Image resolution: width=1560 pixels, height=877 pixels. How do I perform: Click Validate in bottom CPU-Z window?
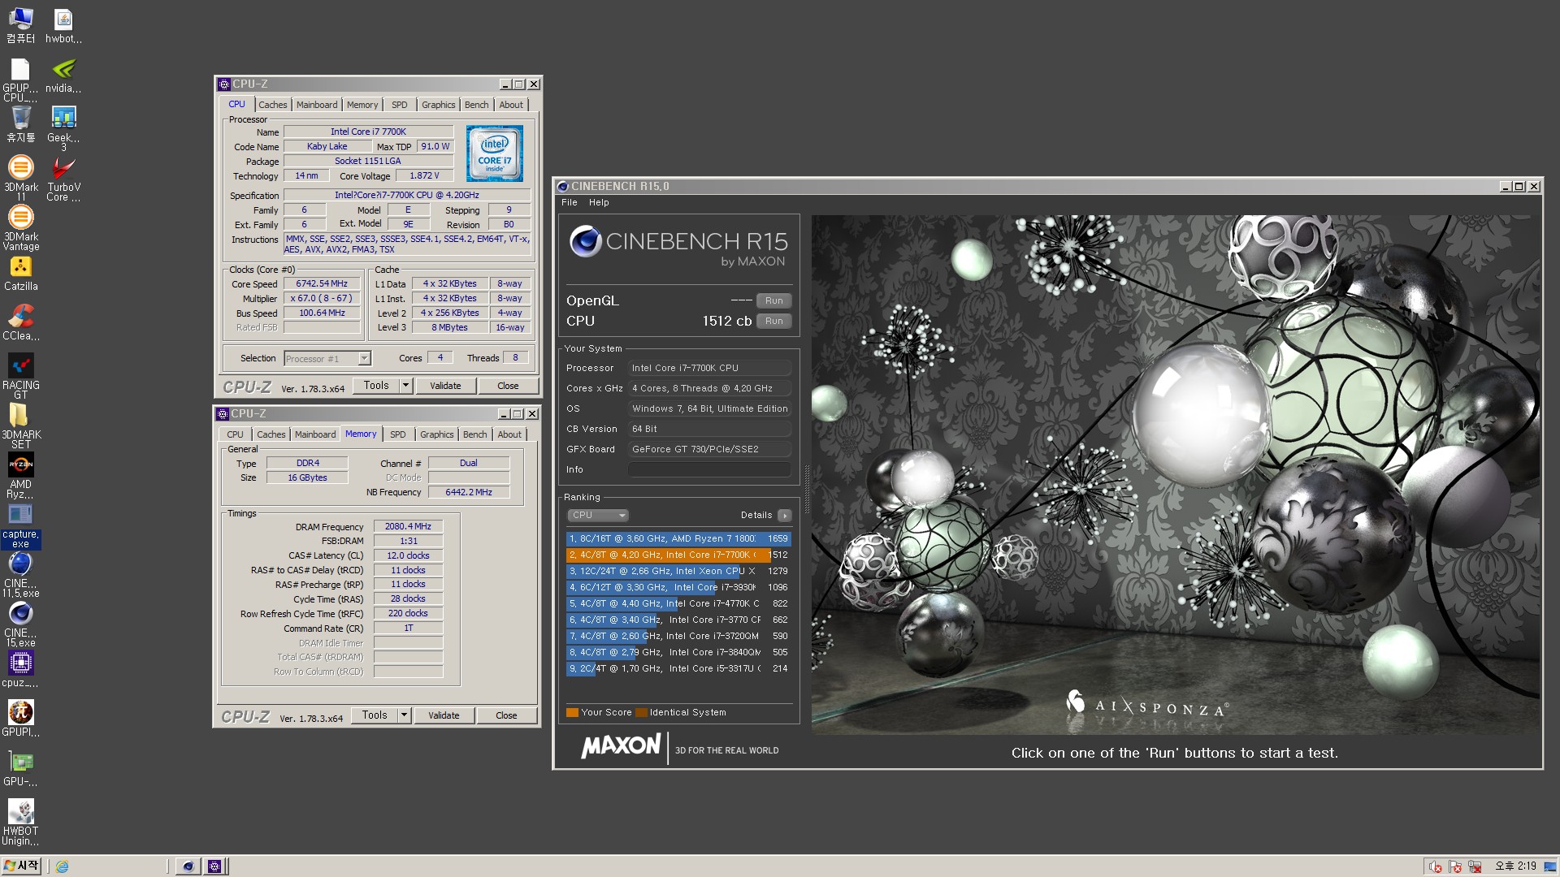pos(444,715)
